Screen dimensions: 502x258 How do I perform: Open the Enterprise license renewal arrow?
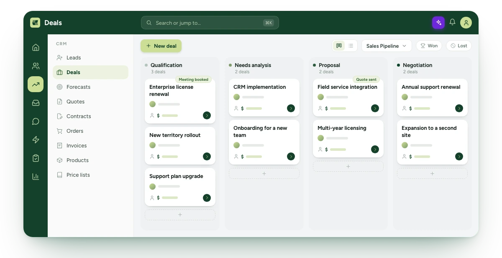point(207,115)
